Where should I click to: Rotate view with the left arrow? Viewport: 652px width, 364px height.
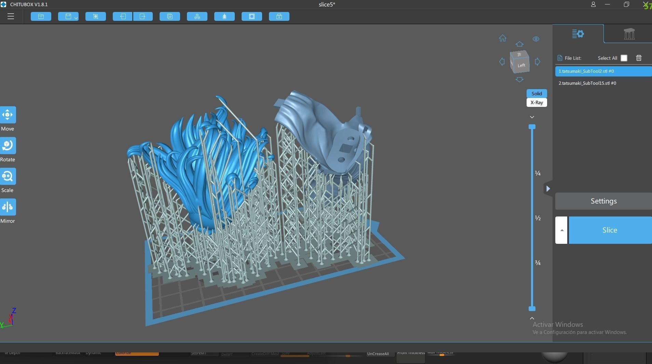(502, 62)
